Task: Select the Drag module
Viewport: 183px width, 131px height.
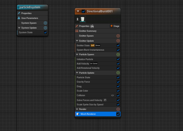Action: 98,86
